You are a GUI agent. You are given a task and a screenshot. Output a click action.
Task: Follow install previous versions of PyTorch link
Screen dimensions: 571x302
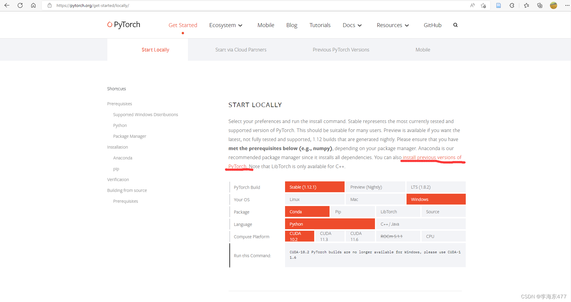coord(432,157)
